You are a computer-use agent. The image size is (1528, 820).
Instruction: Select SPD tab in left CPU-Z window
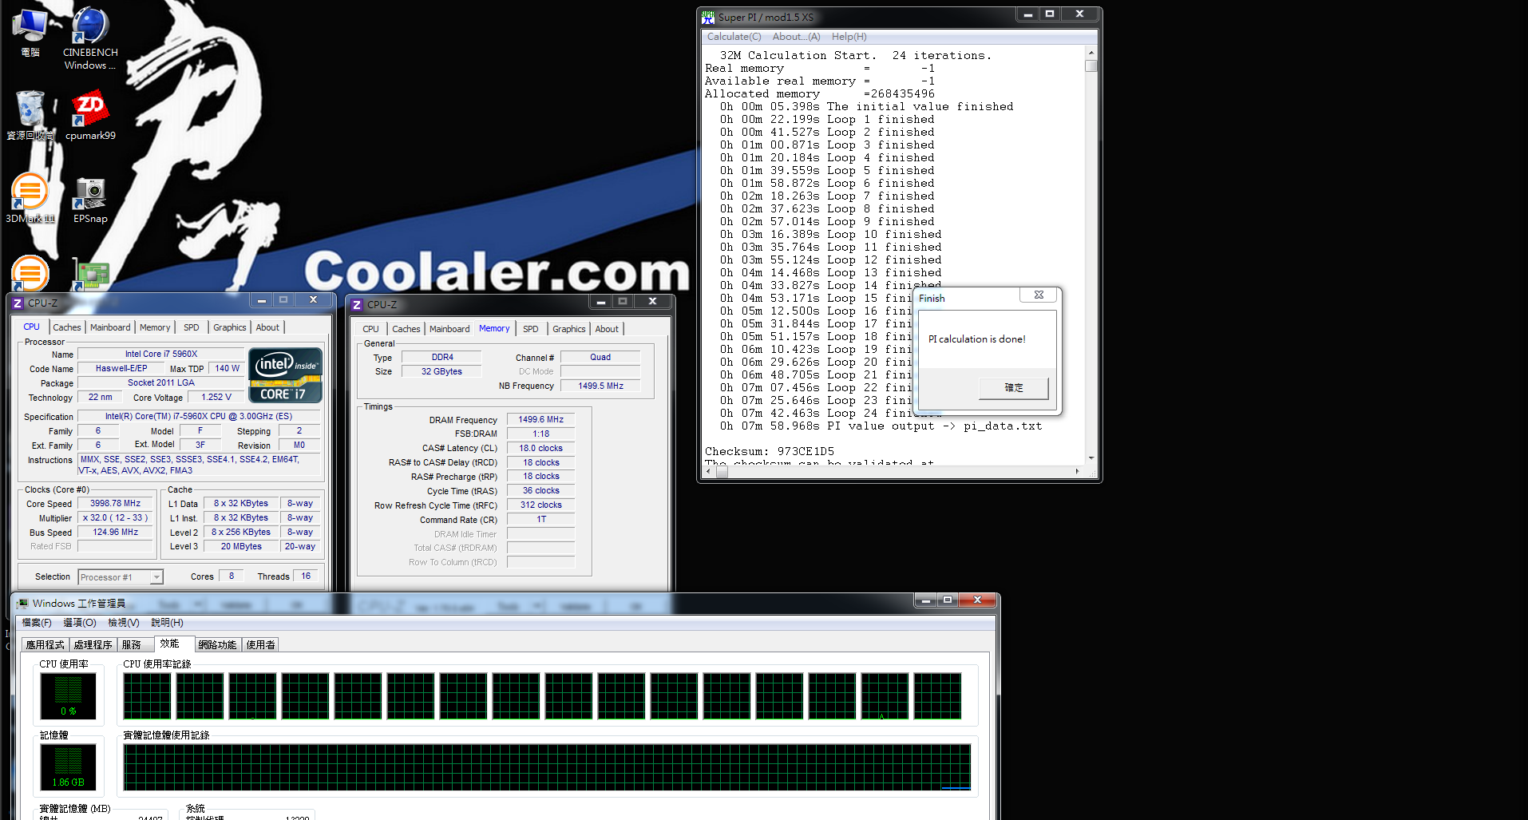192,327
